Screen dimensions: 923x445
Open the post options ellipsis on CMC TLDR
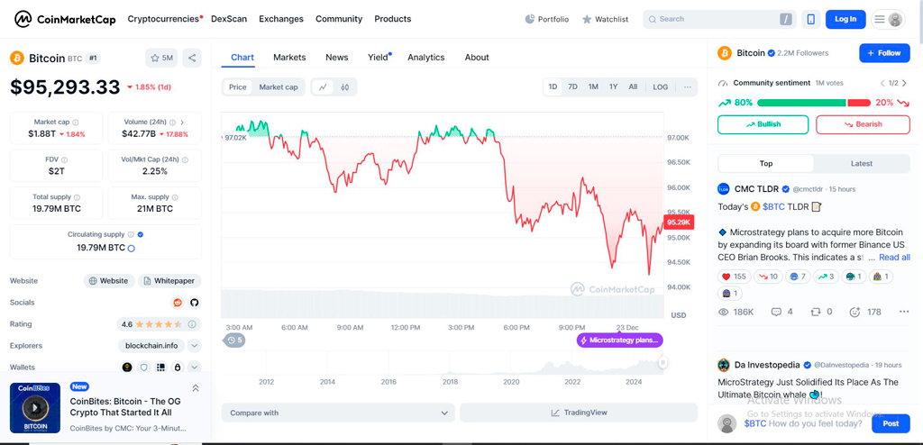pos(904,312)
